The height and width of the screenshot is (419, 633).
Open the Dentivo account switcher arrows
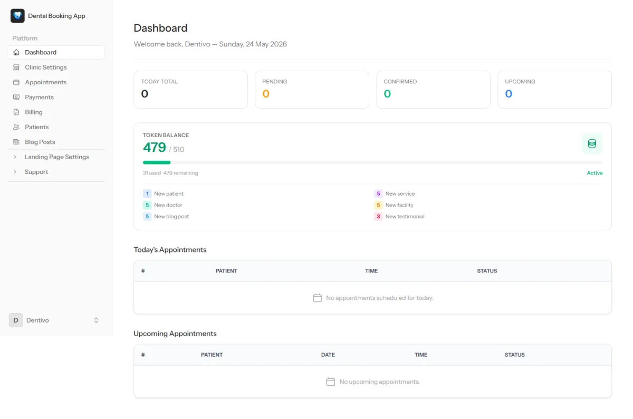click(x=96, y=320)
